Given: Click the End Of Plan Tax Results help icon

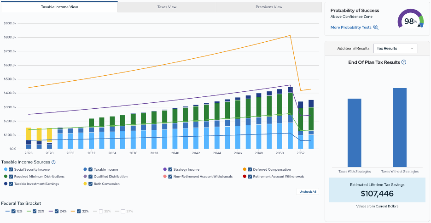Looking at the screenshot, I should click(403, 62).
